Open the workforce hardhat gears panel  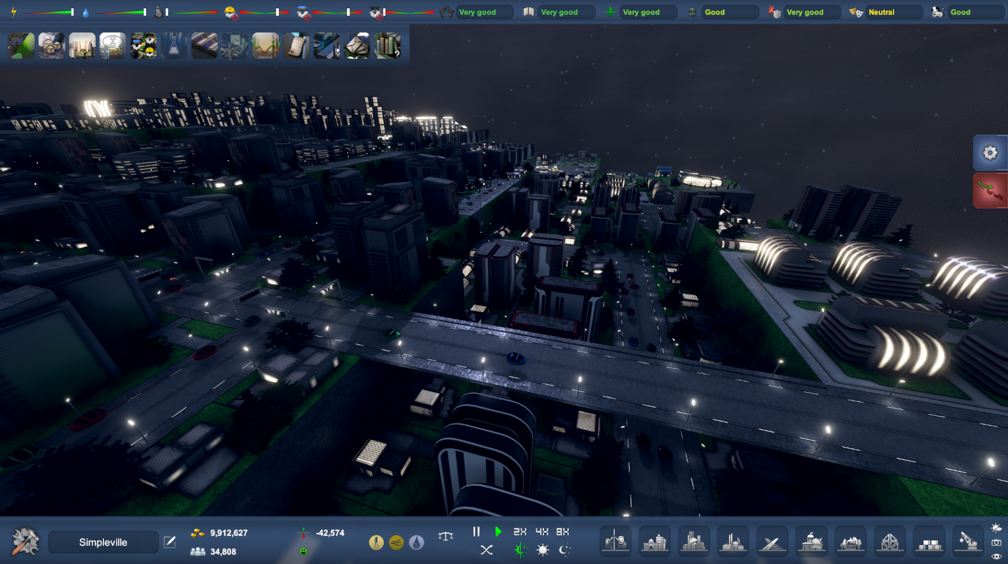point(144,46)
